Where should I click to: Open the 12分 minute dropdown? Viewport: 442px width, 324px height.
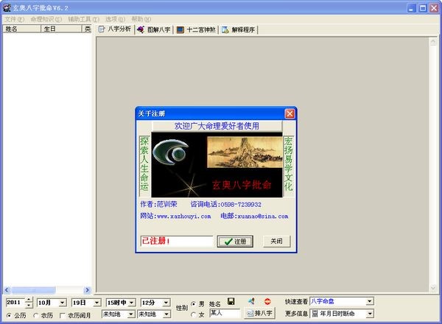tap(166, 303)
